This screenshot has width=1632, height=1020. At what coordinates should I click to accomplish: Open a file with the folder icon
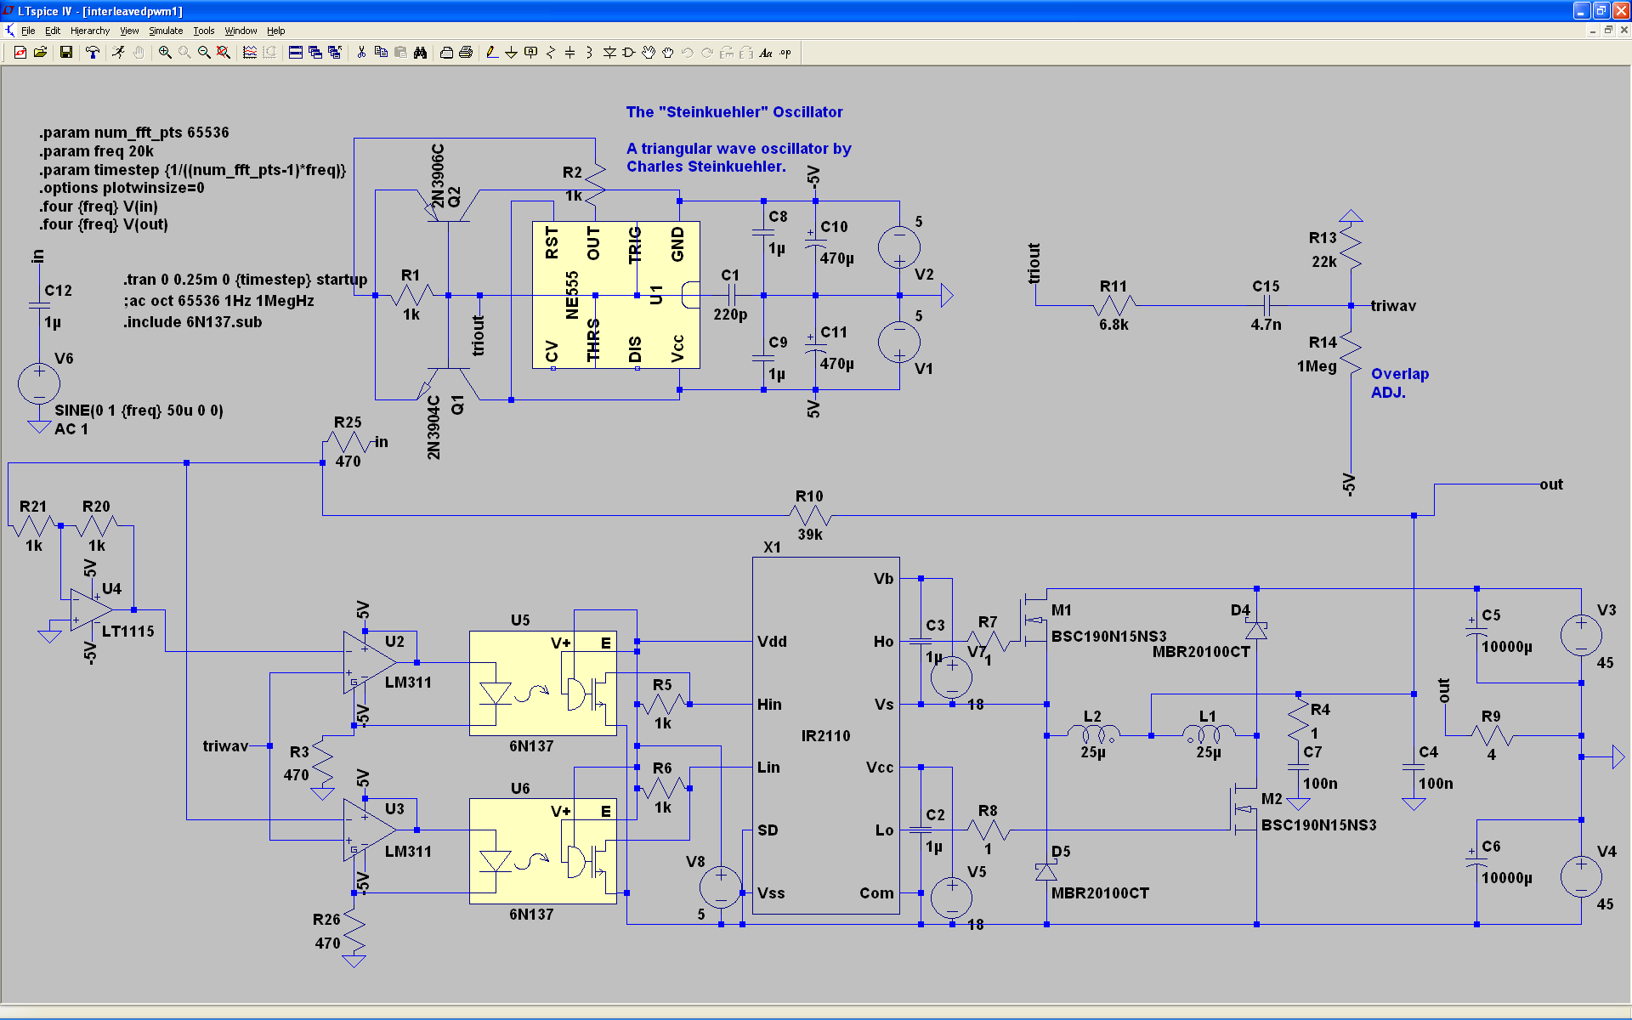40,53
